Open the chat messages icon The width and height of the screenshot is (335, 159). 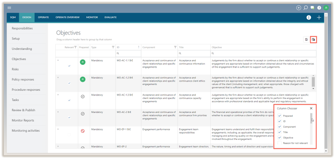click(312, 8)
